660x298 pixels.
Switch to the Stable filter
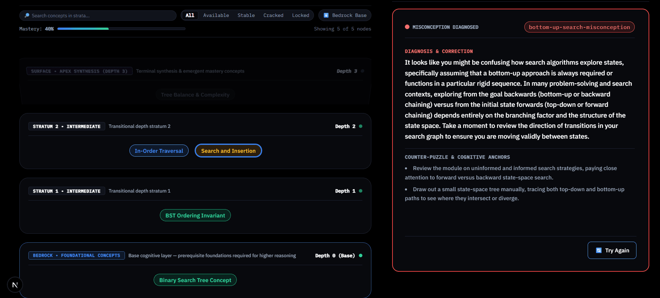click(246, 15)
